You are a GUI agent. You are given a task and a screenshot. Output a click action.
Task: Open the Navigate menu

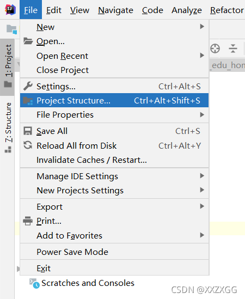115,10
